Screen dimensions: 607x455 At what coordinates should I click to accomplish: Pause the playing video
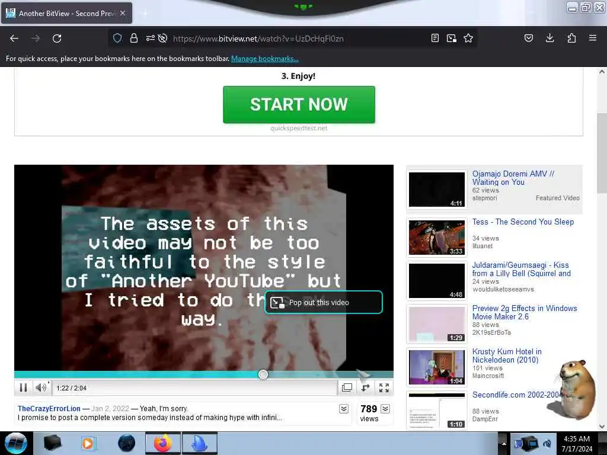(x=23, y=387)
